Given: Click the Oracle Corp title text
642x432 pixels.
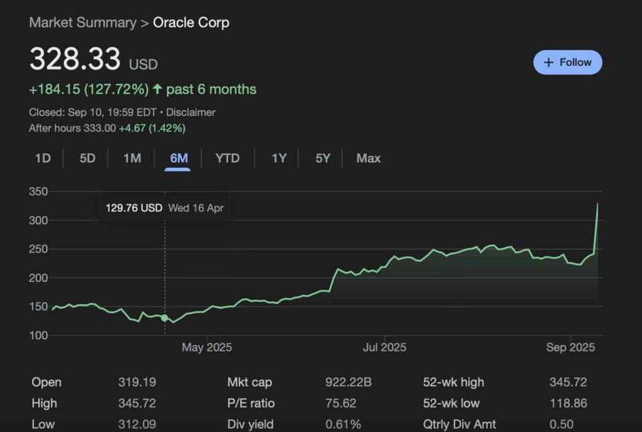Looking at the screenshot, I should (x=191, y=23).
